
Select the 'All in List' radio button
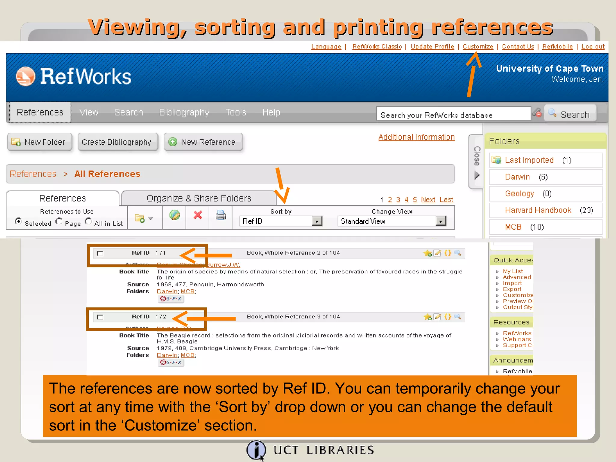coord(88,221)
